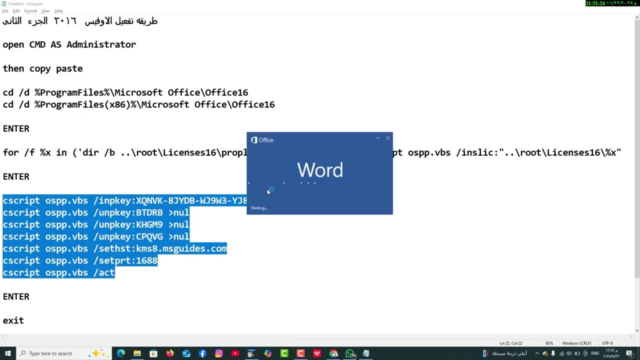Click the 'Ln 22, Col 22' status entry
The width and height of the screenshot is (640, 360).
pos(510,343)
